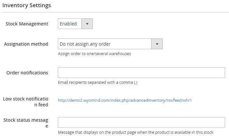Click the Inventory Settings section heading
Screen dimensions: 229x138
(x=26, y=5)
